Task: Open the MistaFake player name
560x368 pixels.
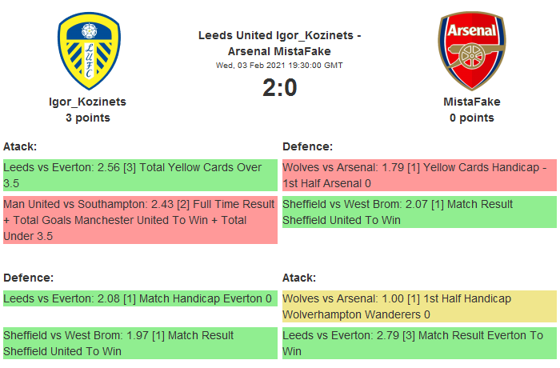Action: tap(471, 102)
